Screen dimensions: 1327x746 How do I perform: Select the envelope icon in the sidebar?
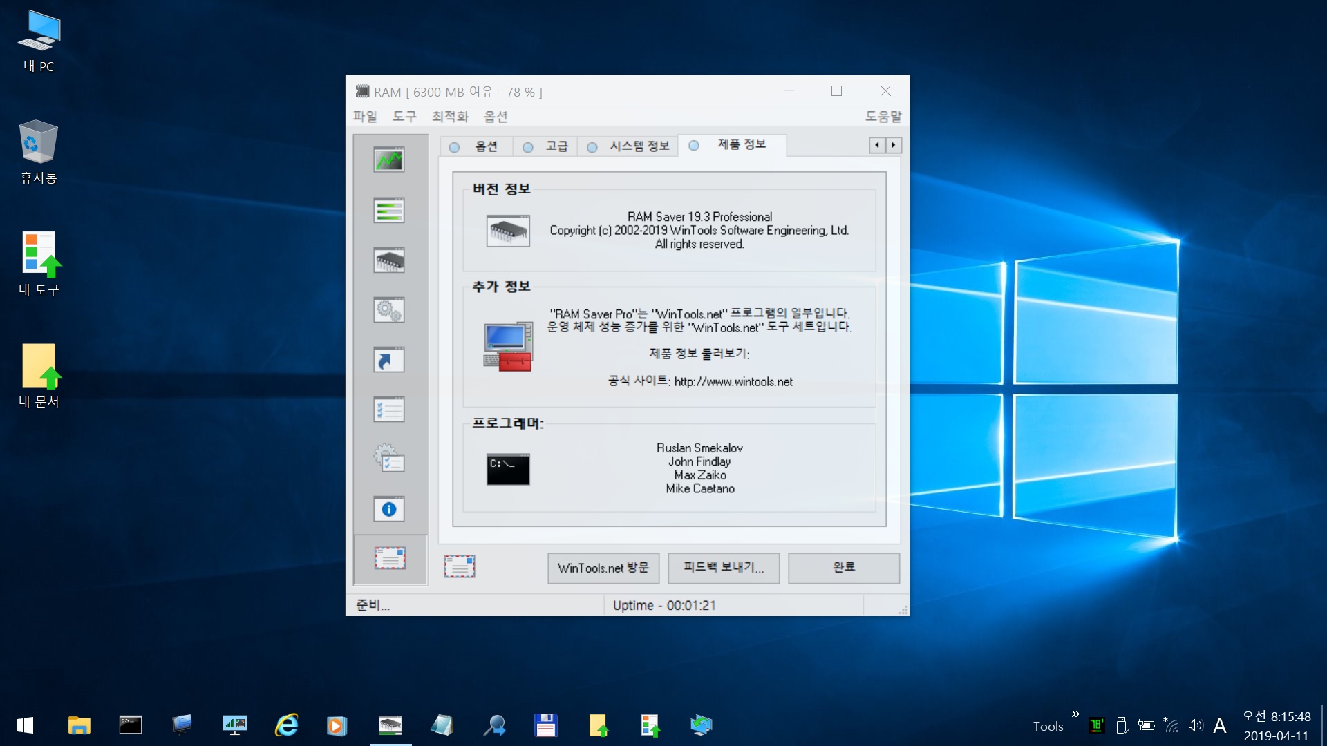point(390,558)
